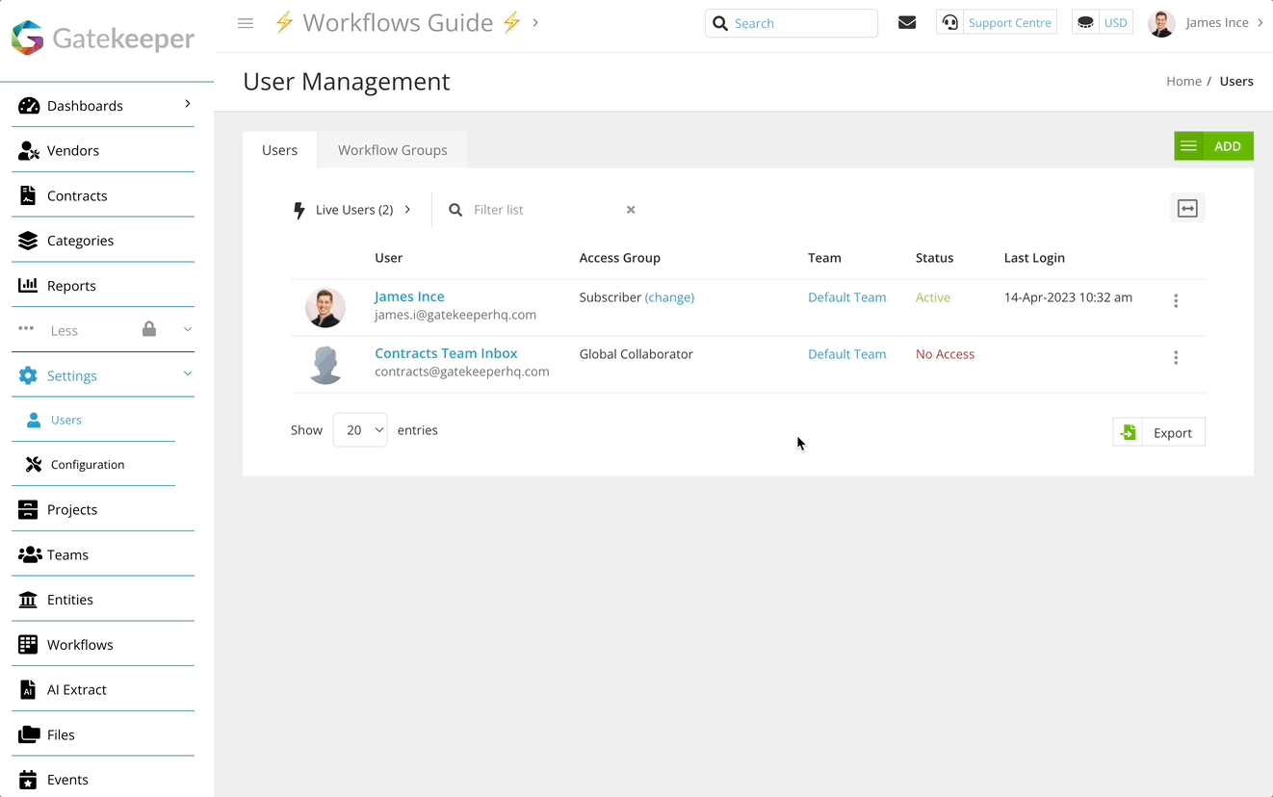The image size is (1273, 797).
Task: Expand the Dashboards chevron
Action: point(188,104)
